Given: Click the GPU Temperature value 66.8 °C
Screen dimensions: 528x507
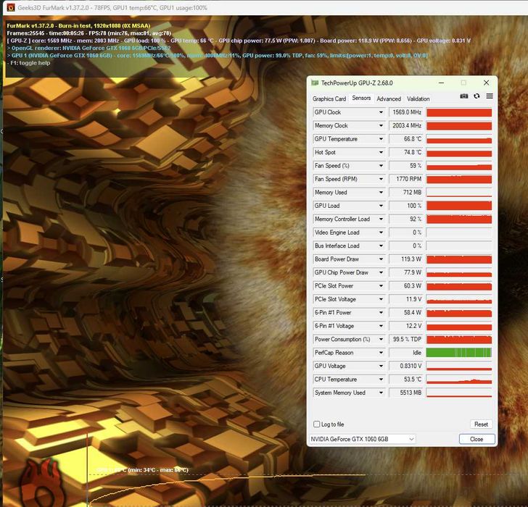Looking at the screenshot, I should coord(406,139).
